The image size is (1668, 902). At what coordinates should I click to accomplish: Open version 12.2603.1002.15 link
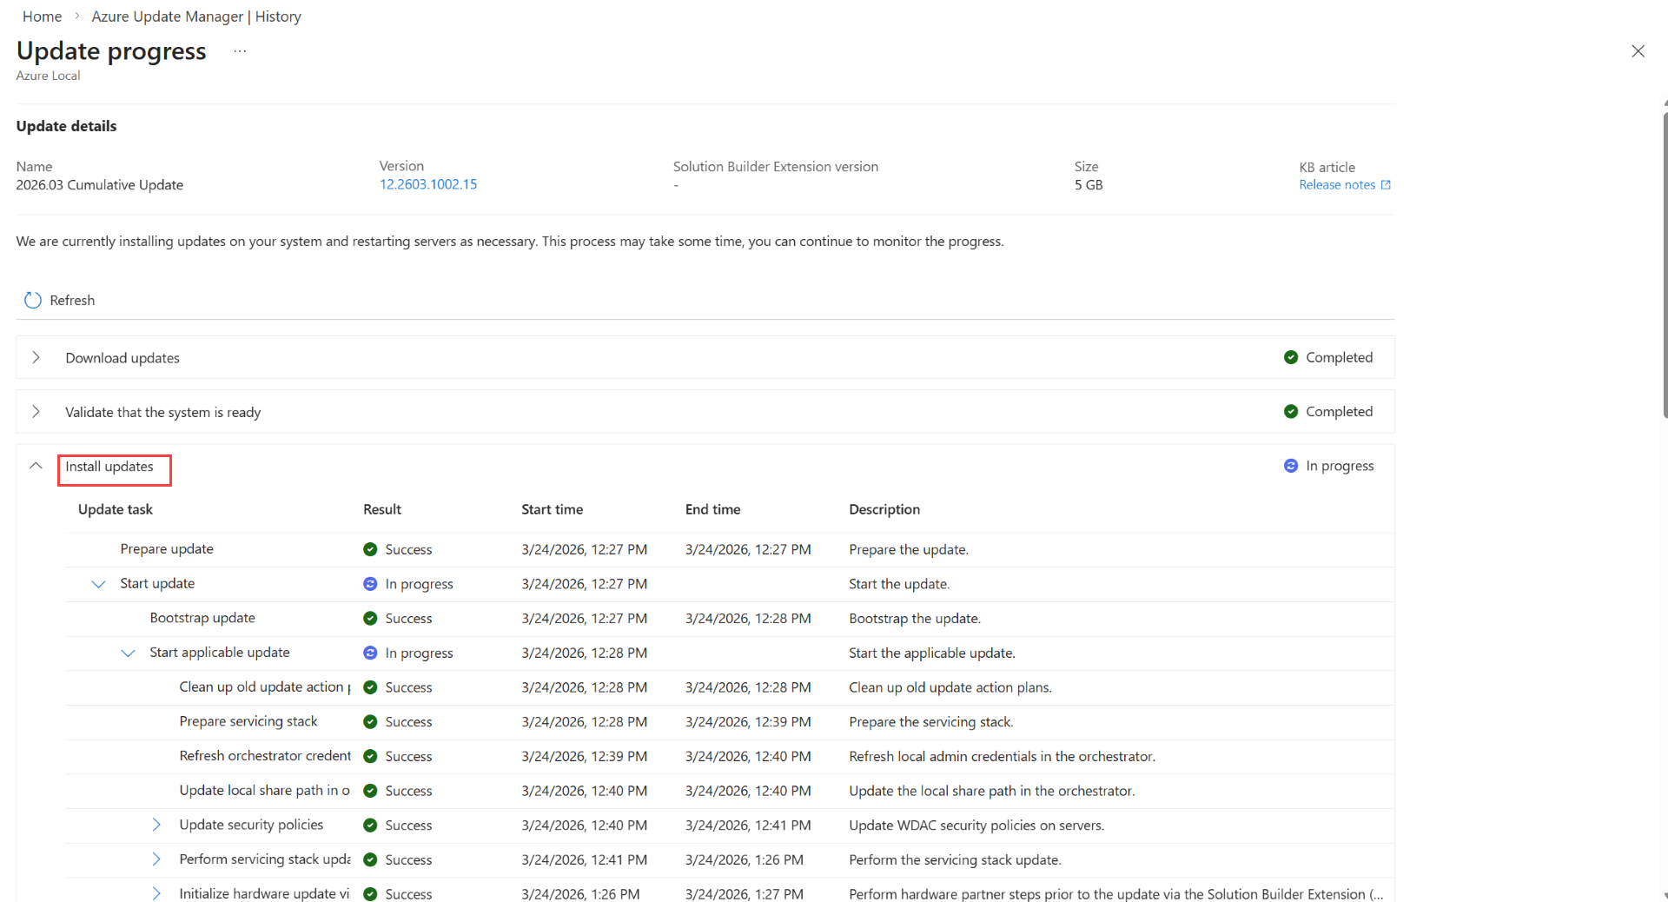tap(428, 184)
